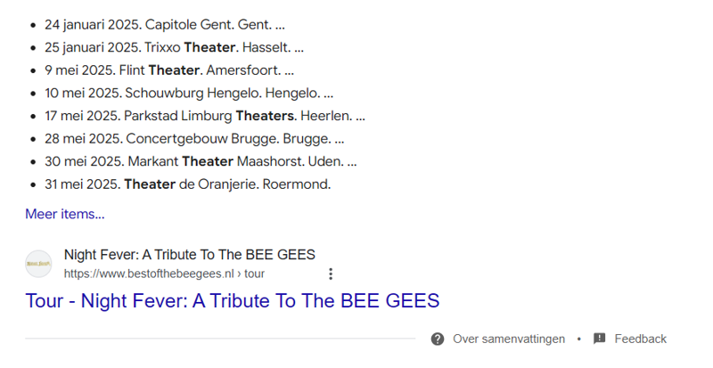The height and width of the screenshot is (368, 713).
Task: Select the '24 januari 2025' Capitole Gent entry
Action: pos(165,24)
